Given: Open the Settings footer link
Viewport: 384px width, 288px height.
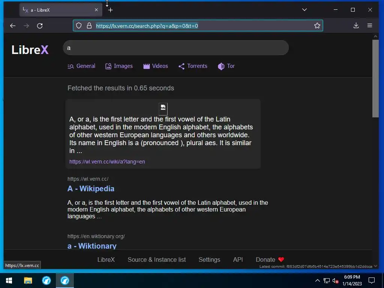Looking at the screenshot, I should click(209, 259).
